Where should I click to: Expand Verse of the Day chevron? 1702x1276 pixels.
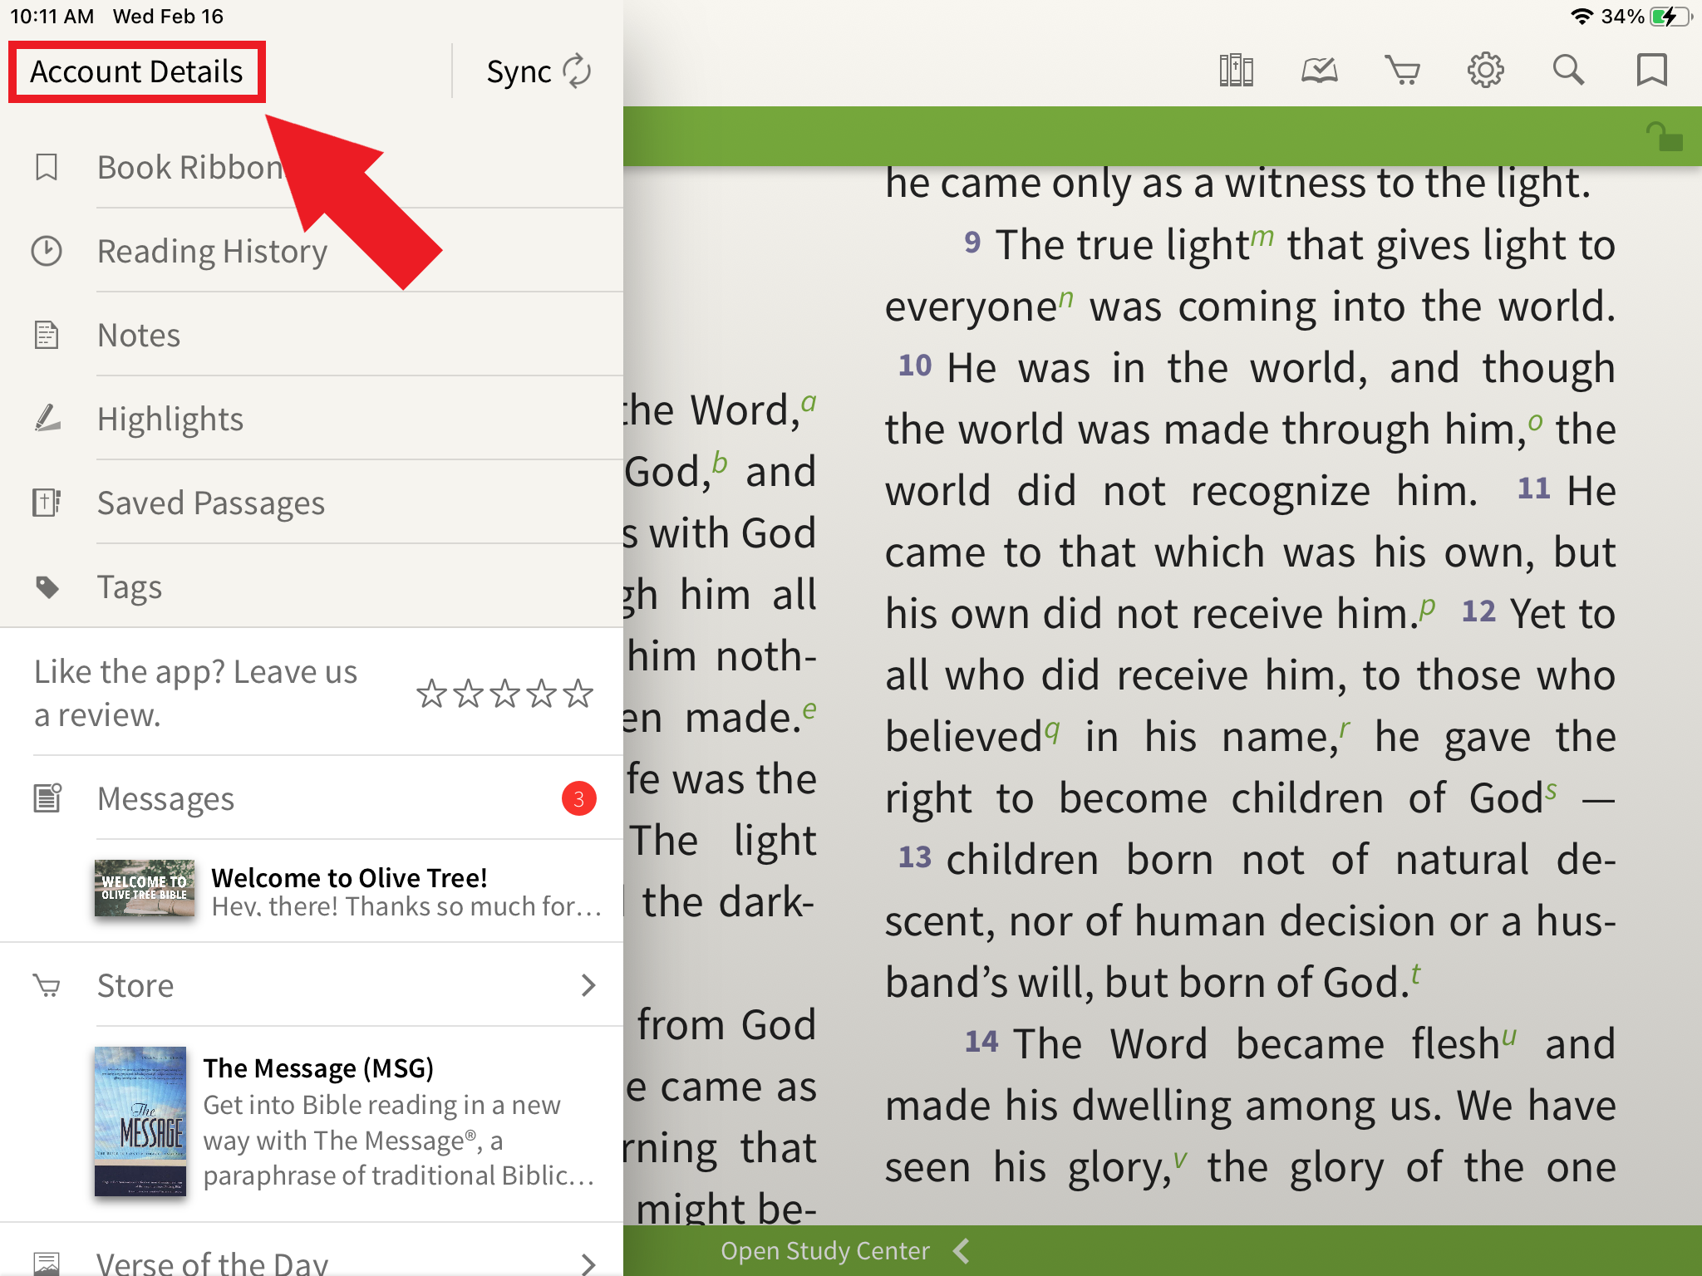pyautogui.click(x=588, y=1264)
